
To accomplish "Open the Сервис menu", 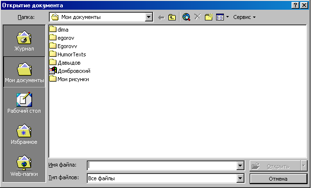I will tap(244, 17).
